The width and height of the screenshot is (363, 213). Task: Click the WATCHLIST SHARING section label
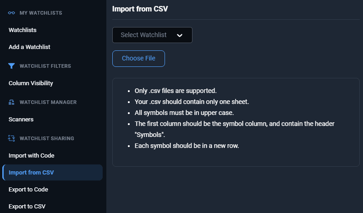tap(47, 138)
